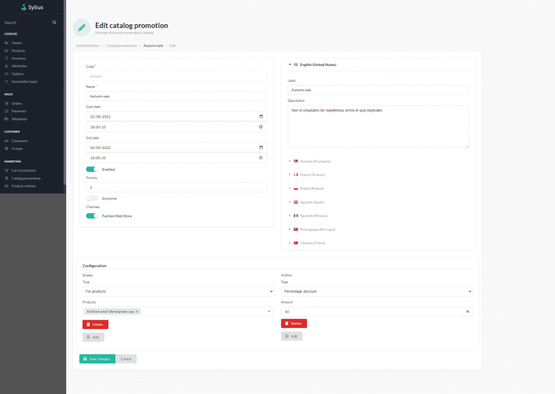Remove Knitted wool-blend green cap tag
This screenshot has width=555, height=394.
(137, 312)
